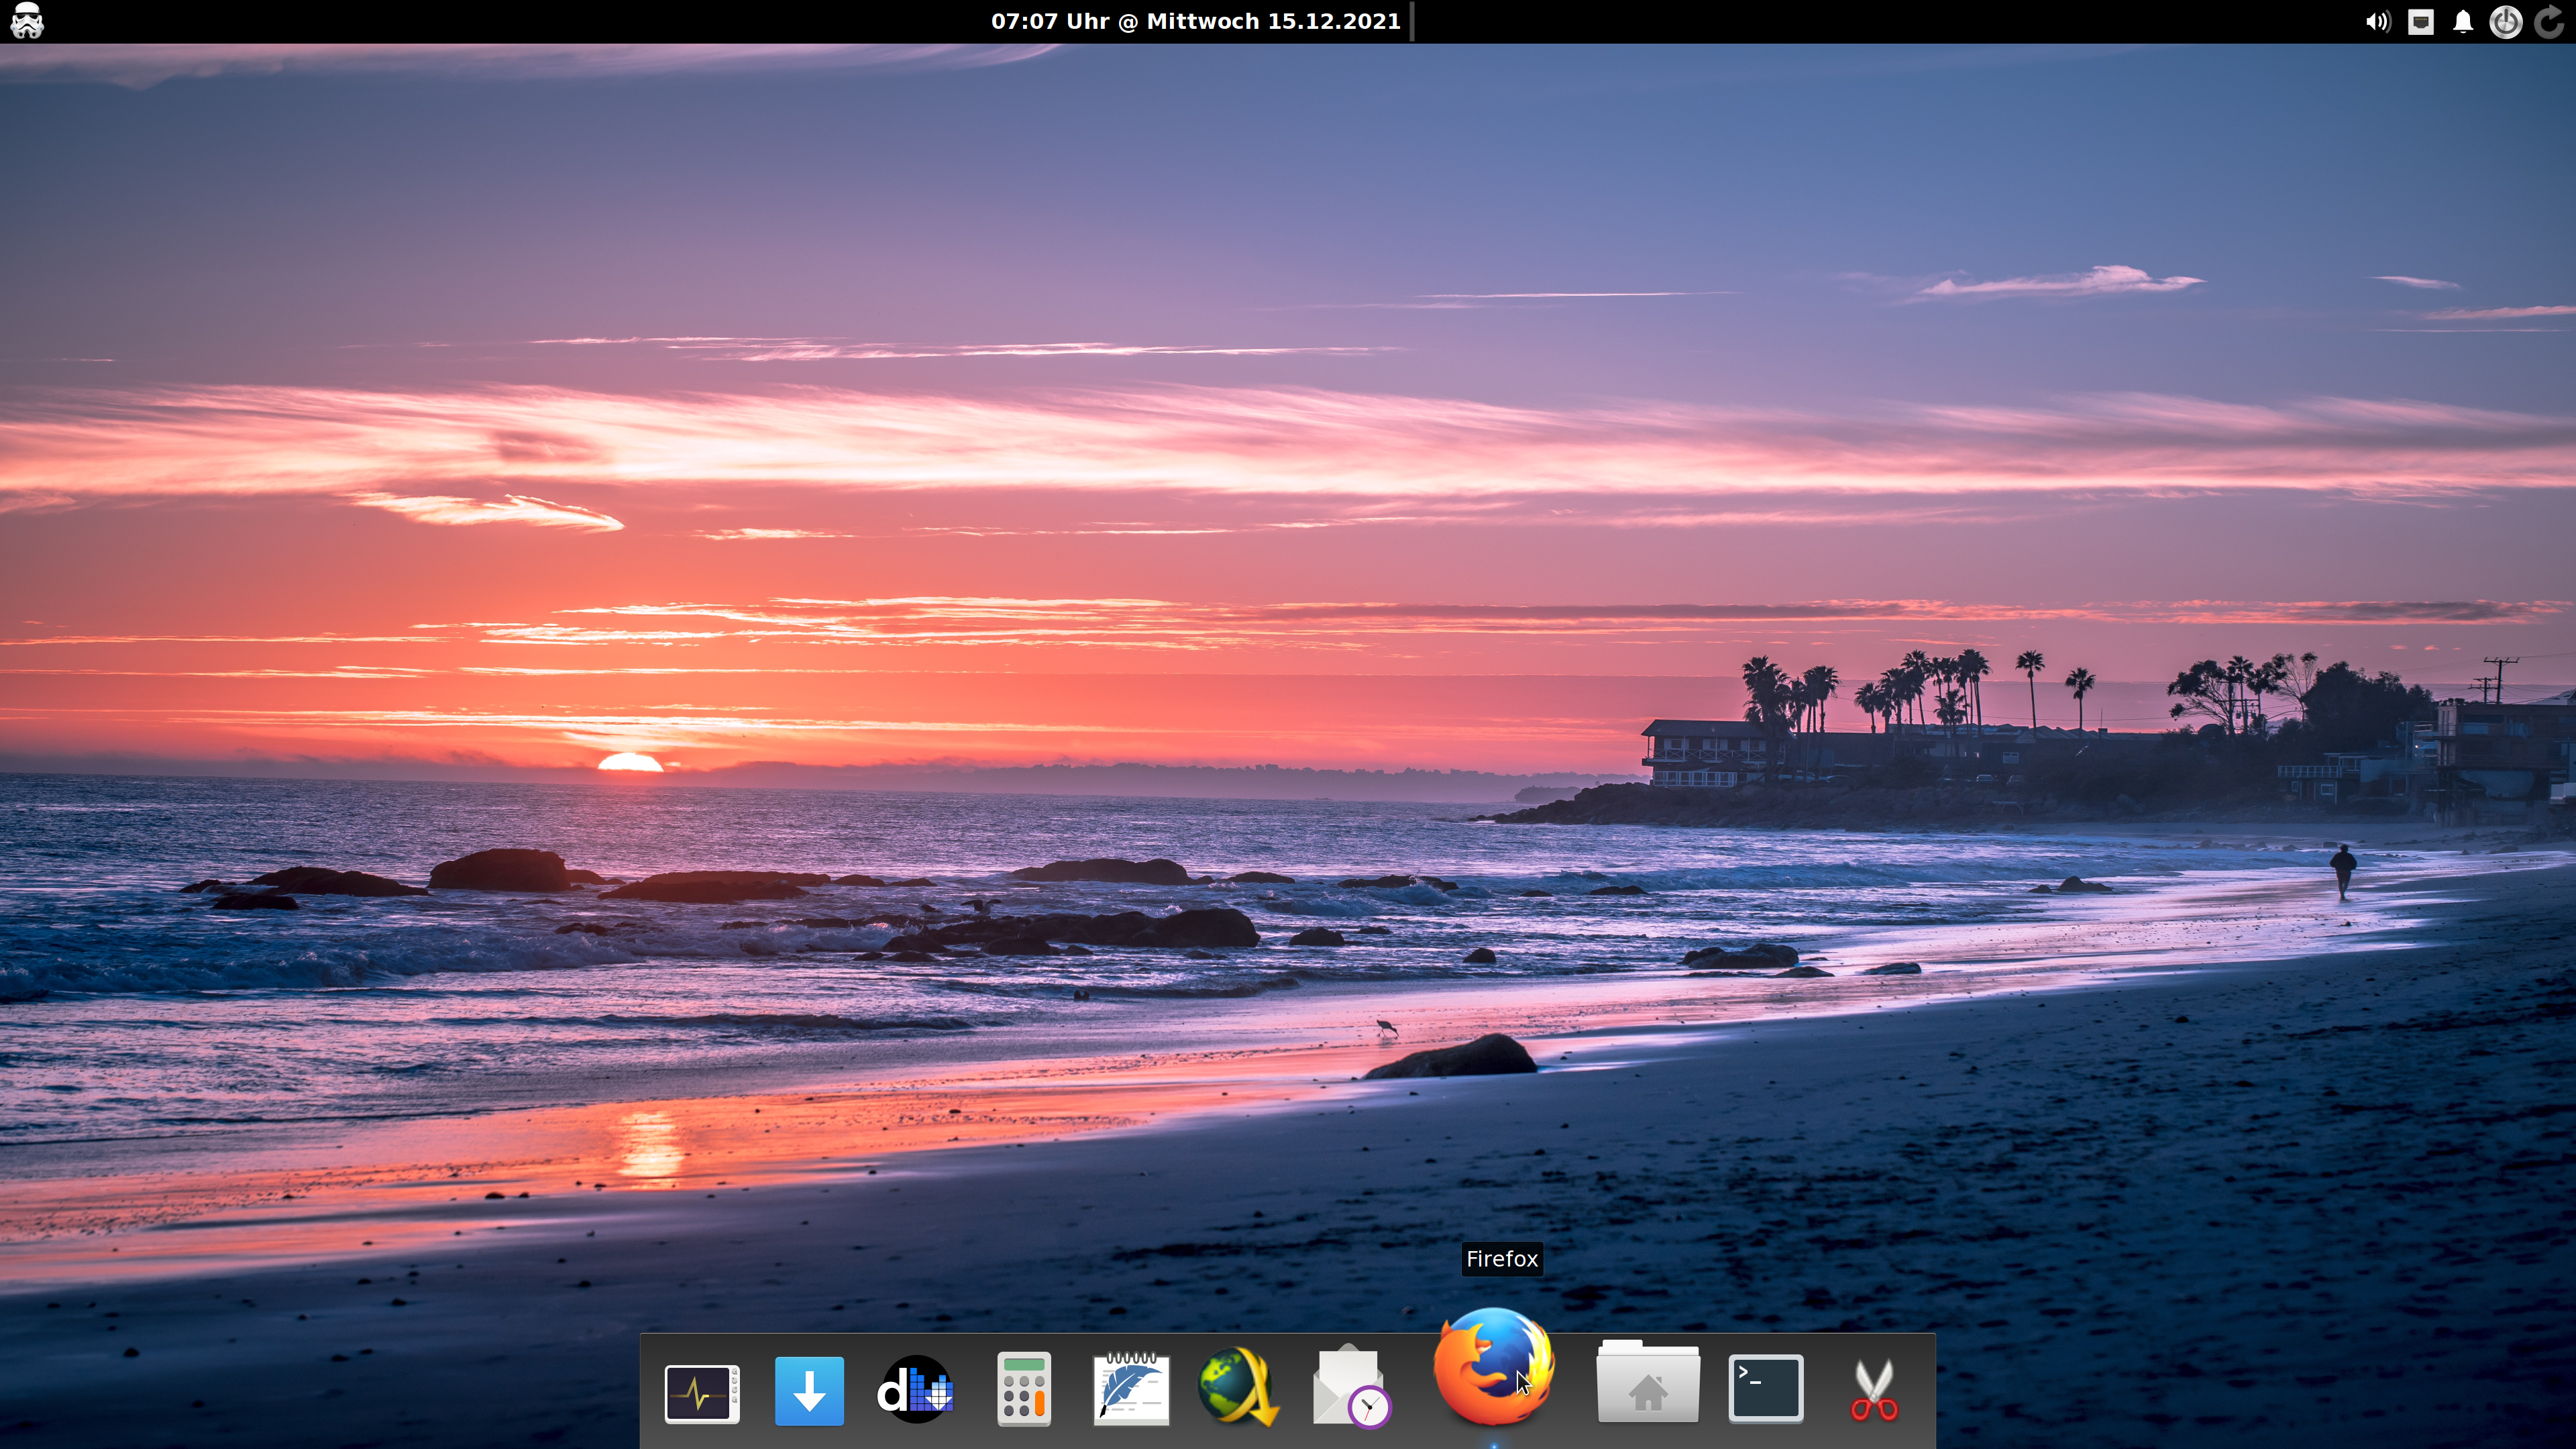2576x1449 pixels.
Task: Open the system monitor dock icon
Action: pos(701,1391)
